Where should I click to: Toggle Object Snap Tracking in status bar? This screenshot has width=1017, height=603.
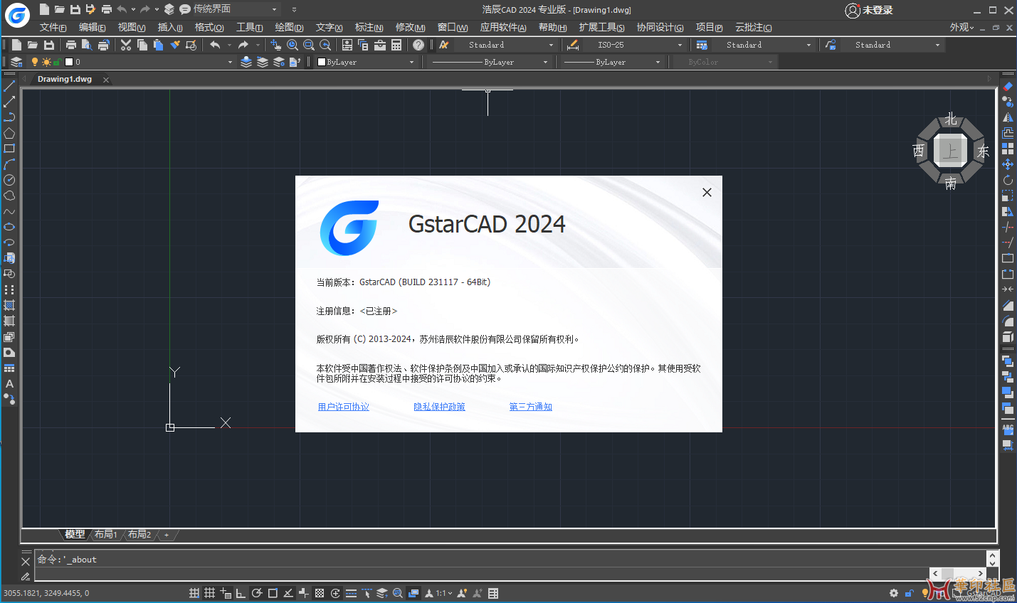pos(288,593)
